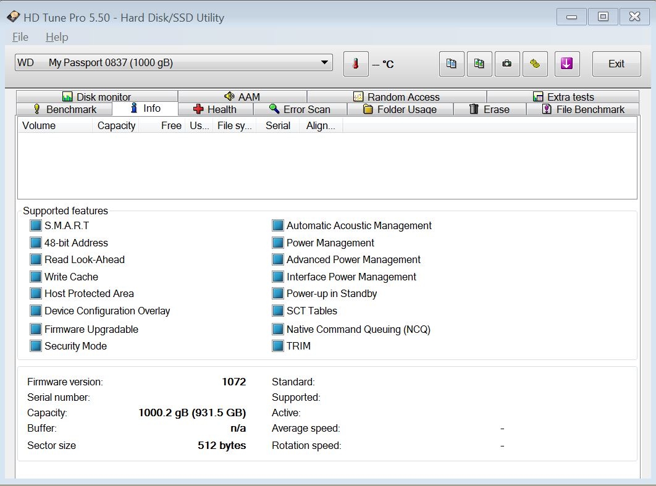Image resolution: width=656 pixels, height=486 pixels.
Task: Click the Host Protected Area checkbox
Action: coord(36,293)
